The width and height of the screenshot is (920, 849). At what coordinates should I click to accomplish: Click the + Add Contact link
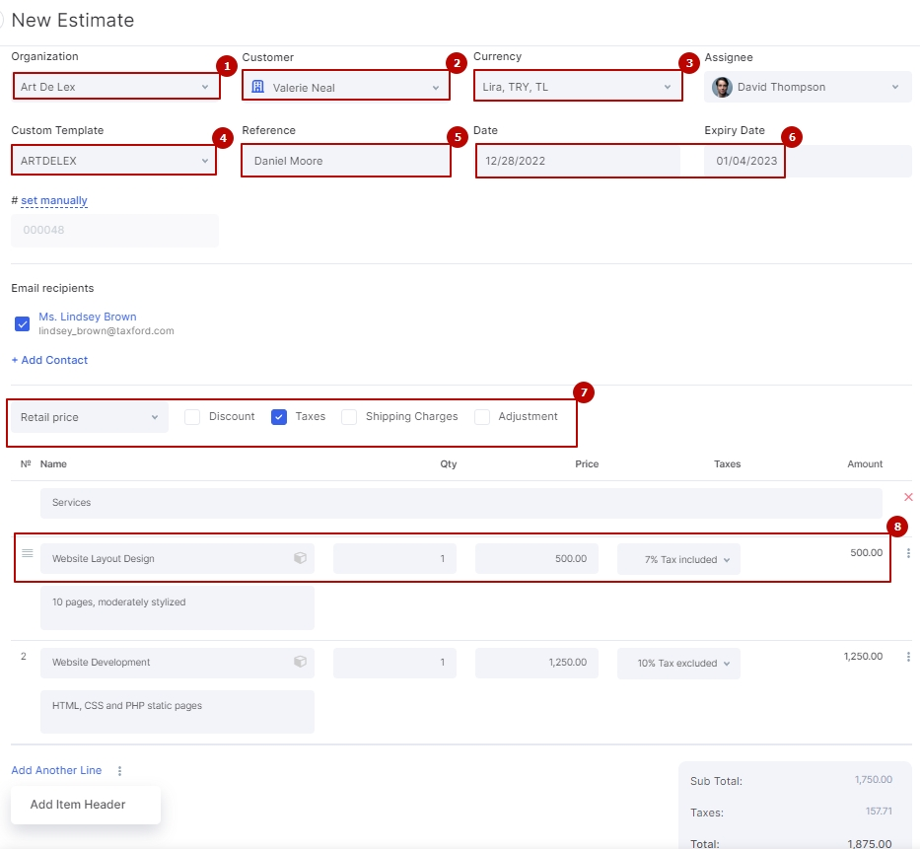tap(49, 360)
